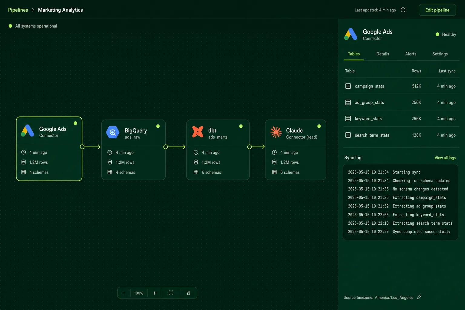
Task: Click the table icon for keyword_stats
Action: pos(348,119)
